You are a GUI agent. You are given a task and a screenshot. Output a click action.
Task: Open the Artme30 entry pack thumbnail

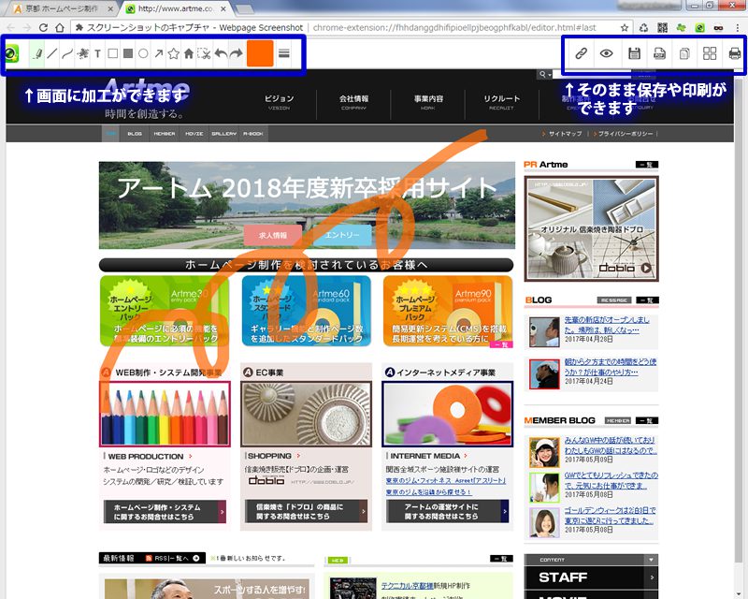[165, 311]
